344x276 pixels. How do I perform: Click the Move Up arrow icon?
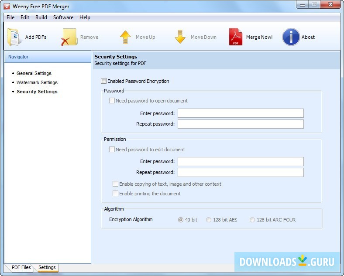125,37
